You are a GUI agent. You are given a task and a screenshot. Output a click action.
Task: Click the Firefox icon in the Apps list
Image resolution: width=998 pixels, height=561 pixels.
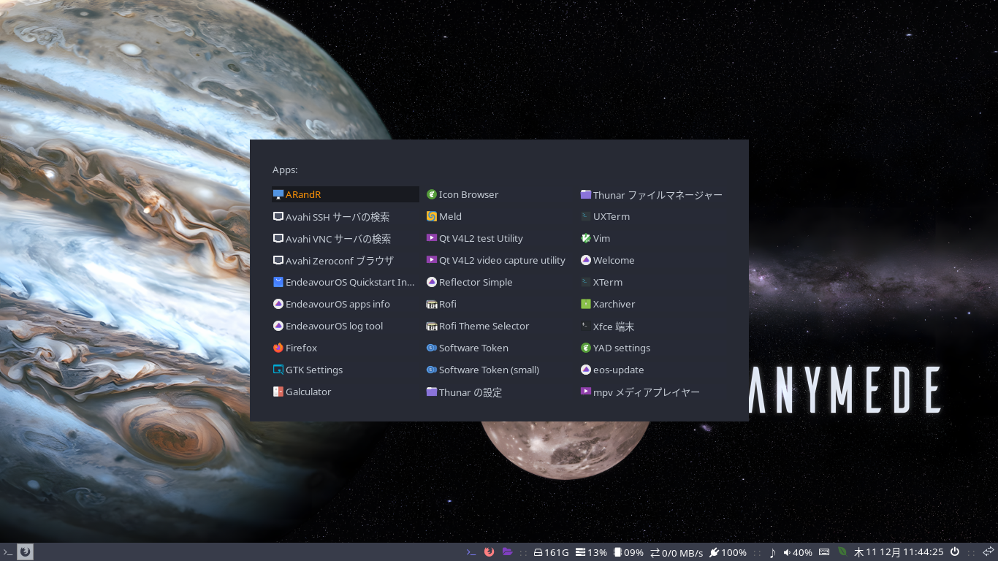tap(278, 348)
